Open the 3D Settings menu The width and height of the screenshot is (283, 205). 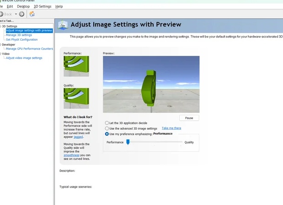tap(43, 6)
